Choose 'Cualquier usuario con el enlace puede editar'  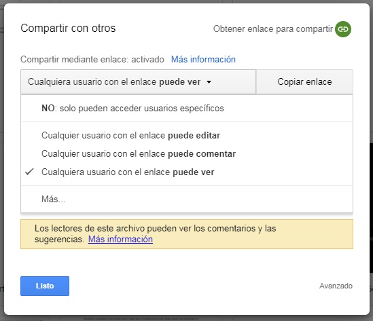point(187,136)
